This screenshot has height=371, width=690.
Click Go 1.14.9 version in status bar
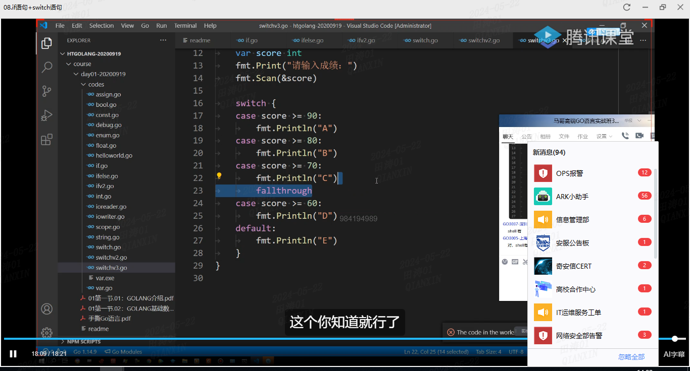coord(85,351)
